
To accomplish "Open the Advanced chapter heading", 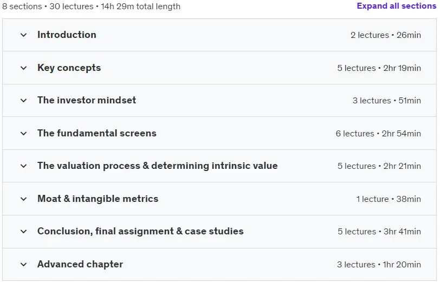I will tap(80, 264).
